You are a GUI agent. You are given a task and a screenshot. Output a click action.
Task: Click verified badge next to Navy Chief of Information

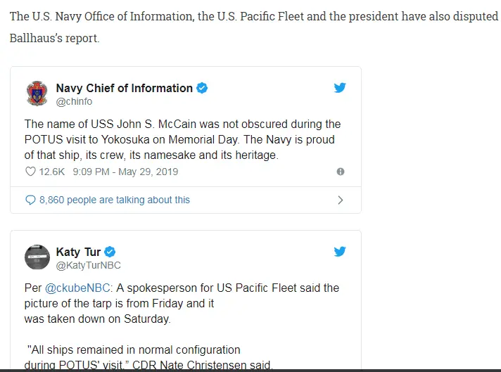point(202,88)
